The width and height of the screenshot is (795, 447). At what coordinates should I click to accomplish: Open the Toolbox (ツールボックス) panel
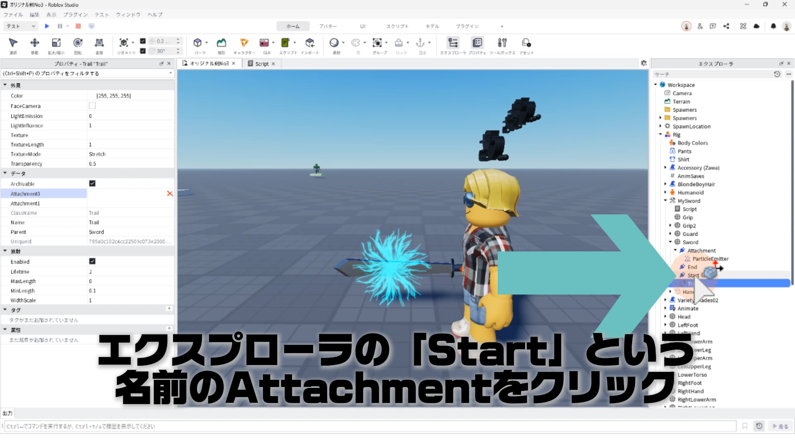(x=502, y=43)
